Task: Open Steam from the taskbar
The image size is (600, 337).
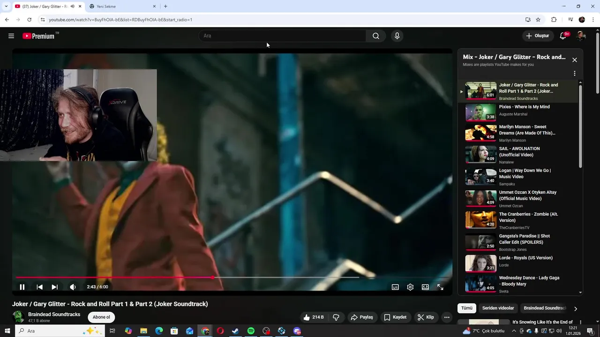Action: [235, 331]
